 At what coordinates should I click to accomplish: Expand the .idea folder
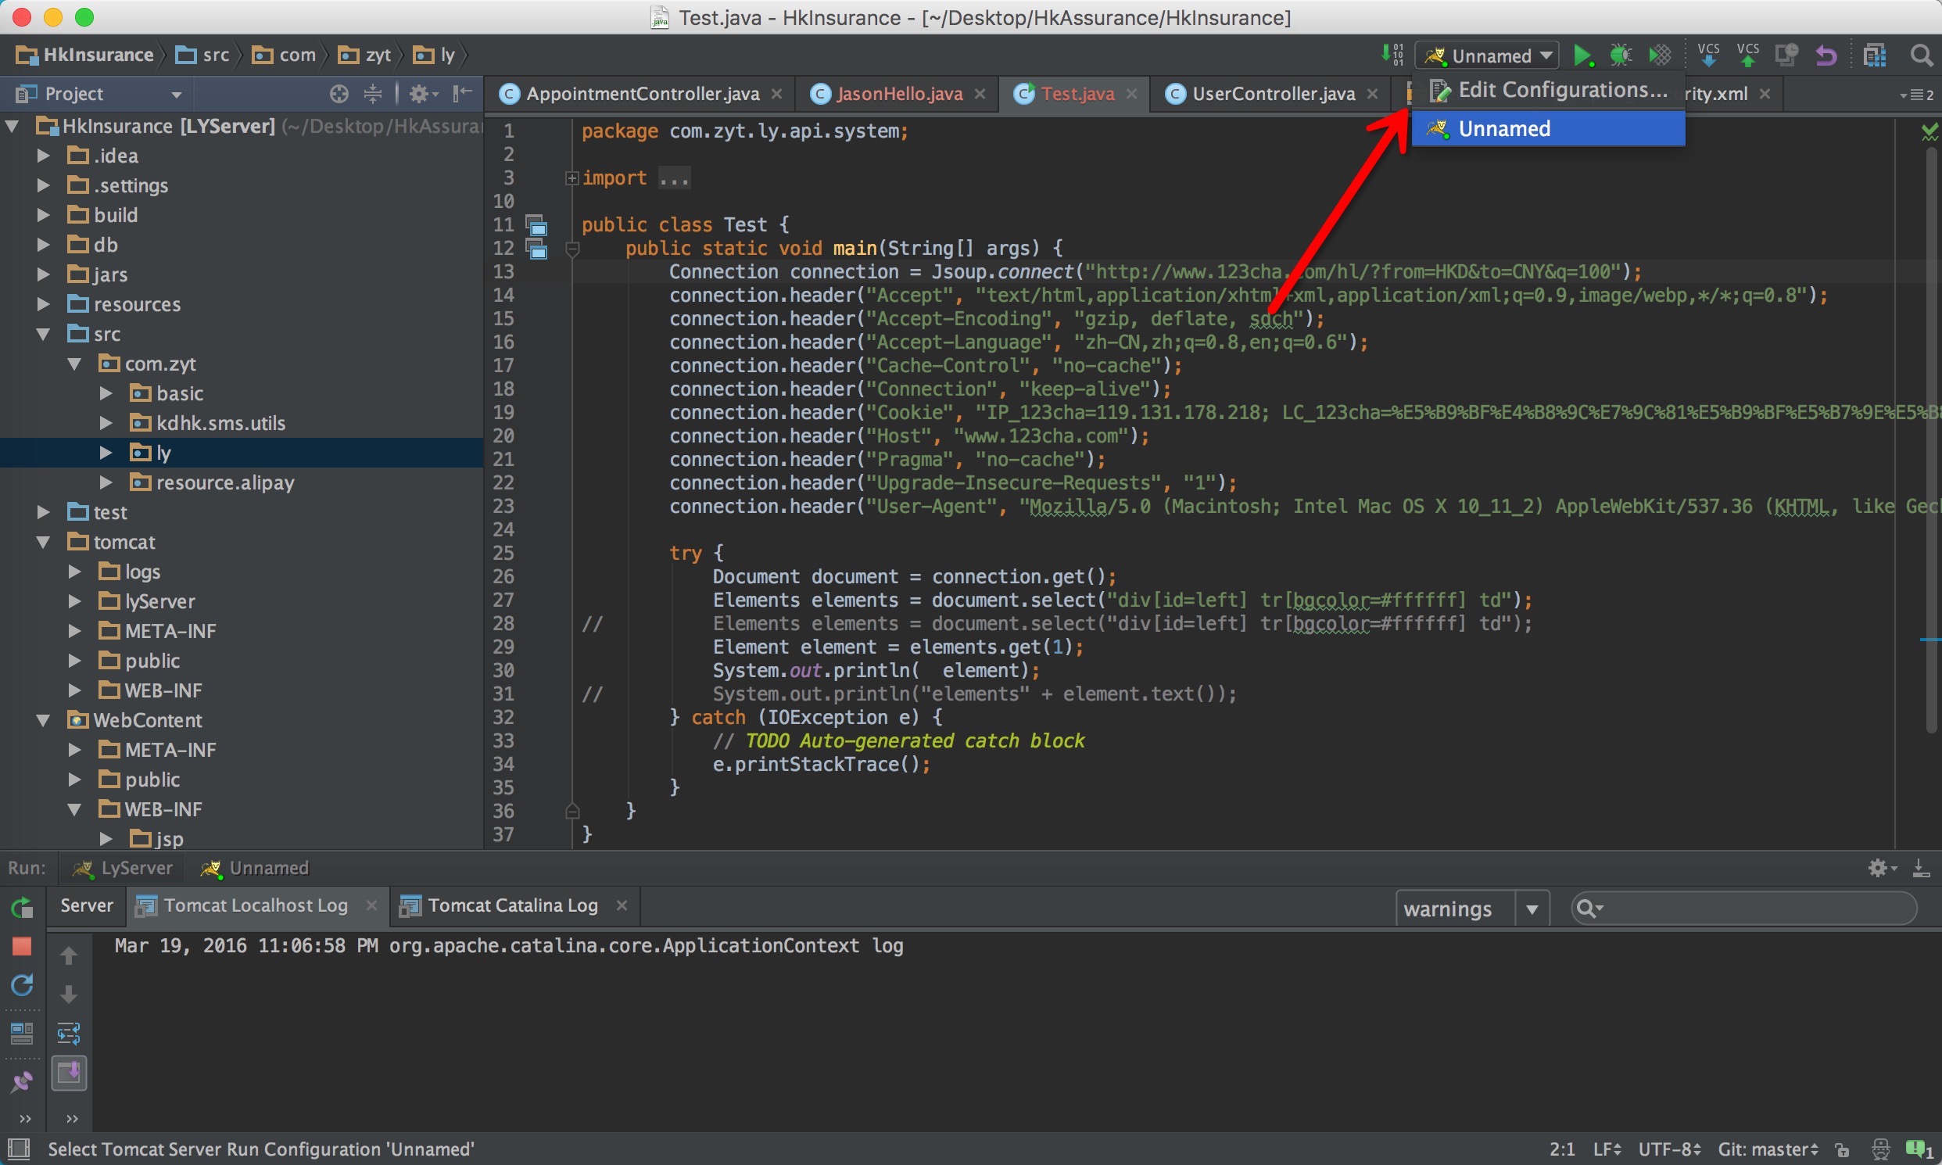(x=44, y=156)
